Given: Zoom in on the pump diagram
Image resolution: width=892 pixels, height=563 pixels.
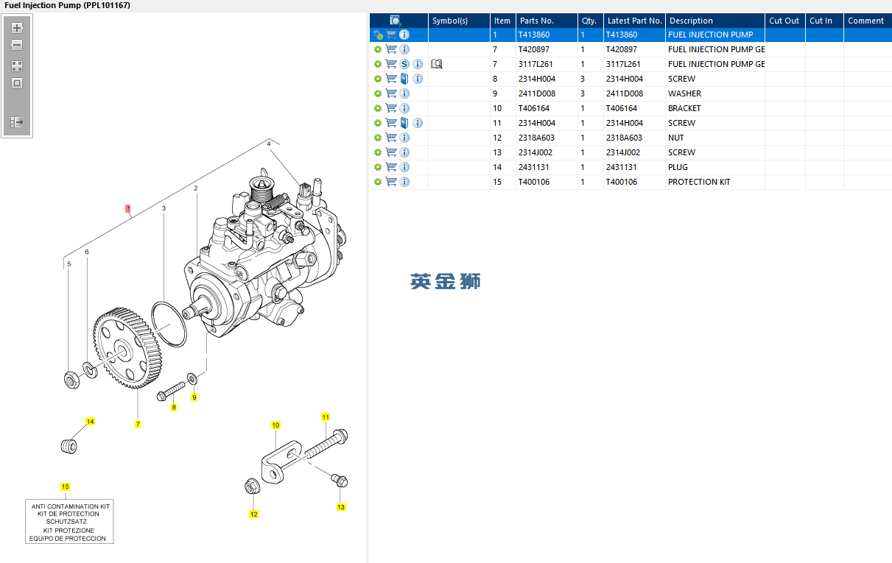Looking at the screenshot, I should (17, 28).
